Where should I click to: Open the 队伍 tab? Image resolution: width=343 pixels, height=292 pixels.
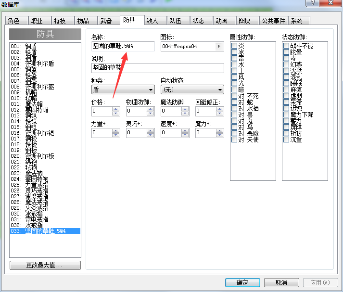[x=178, y=21]
